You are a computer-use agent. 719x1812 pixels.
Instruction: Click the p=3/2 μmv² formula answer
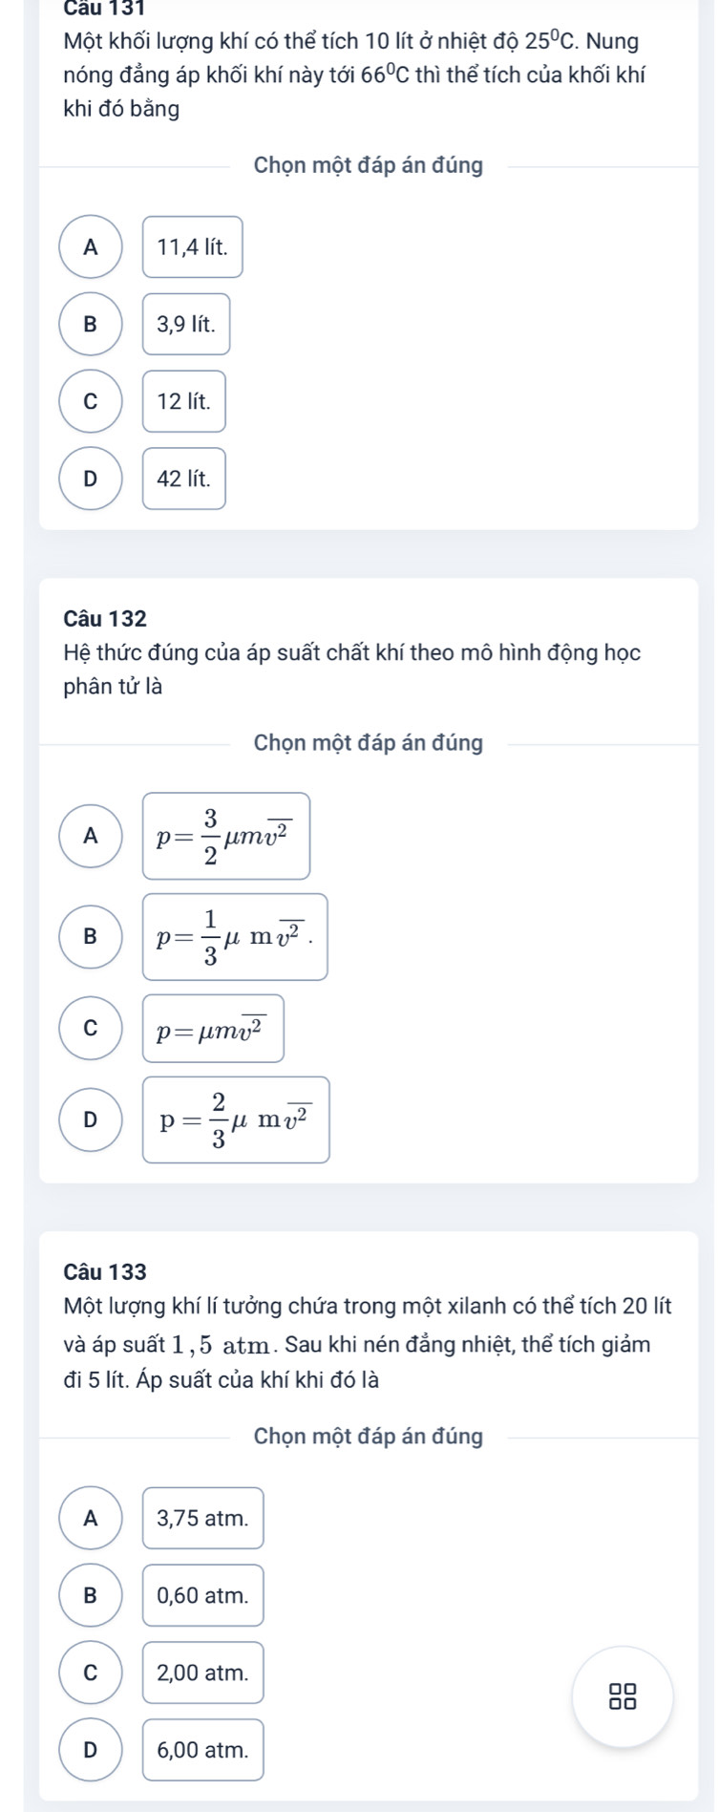226,836
